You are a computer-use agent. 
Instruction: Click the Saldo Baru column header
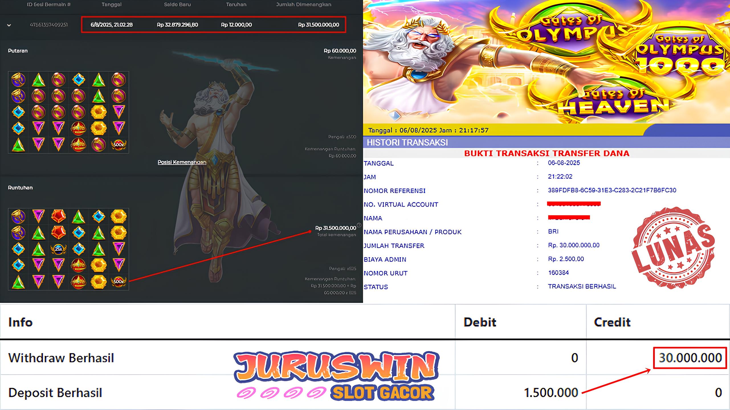tap(177, 5)
